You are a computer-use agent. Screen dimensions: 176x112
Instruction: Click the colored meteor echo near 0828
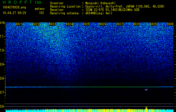point(146,90)
